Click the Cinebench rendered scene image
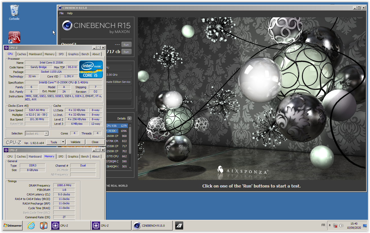This screenshot has height=233, width=370. [251, 99]
